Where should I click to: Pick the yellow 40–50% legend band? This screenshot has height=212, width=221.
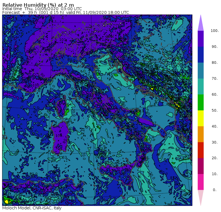point(201,118)
